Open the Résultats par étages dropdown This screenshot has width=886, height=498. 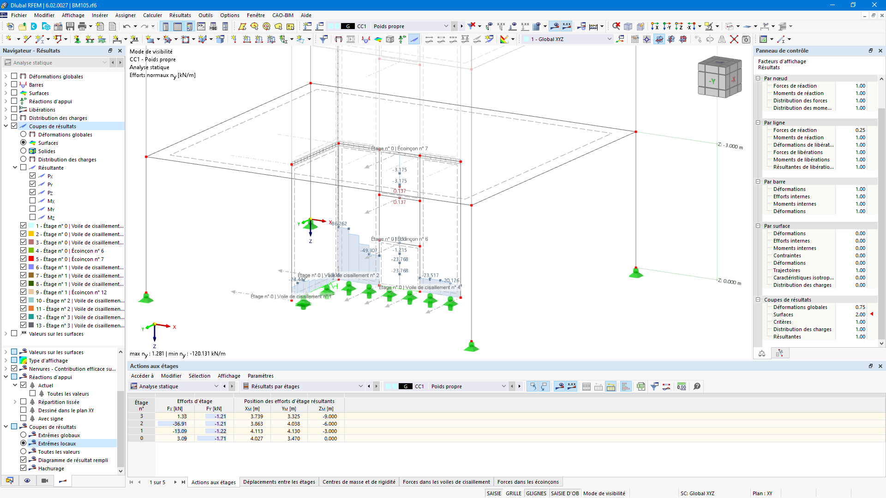(360, 386)
